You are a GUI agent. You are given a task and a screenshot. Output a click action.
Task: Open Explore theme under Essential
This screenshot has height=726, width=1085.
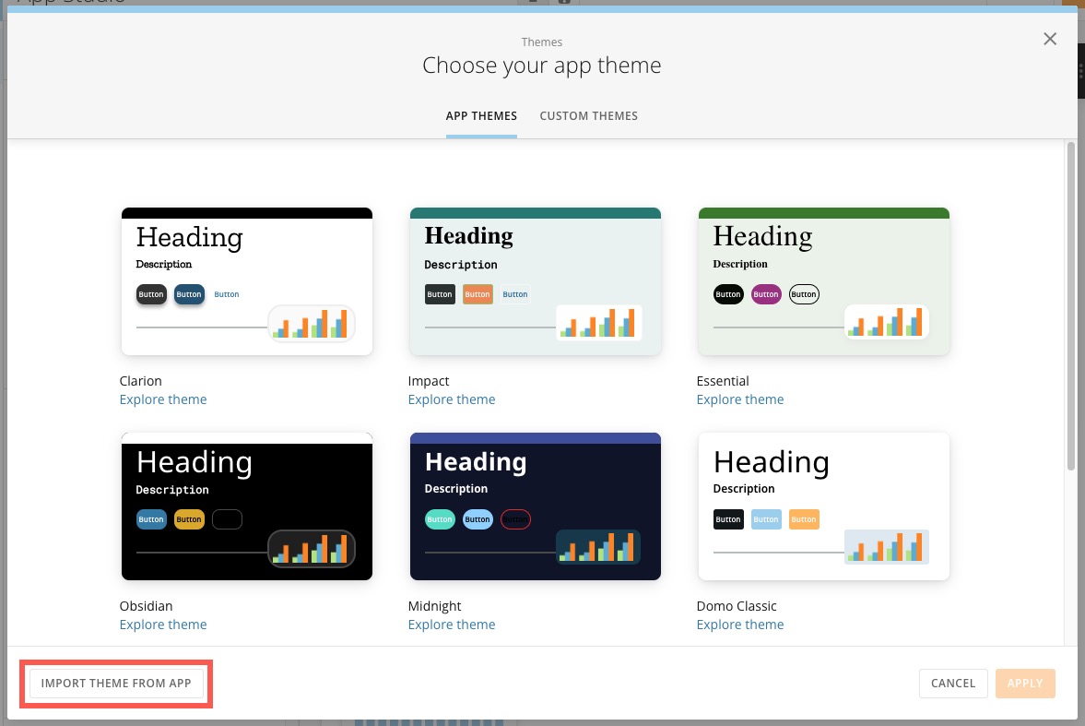[x=740, y=399]
